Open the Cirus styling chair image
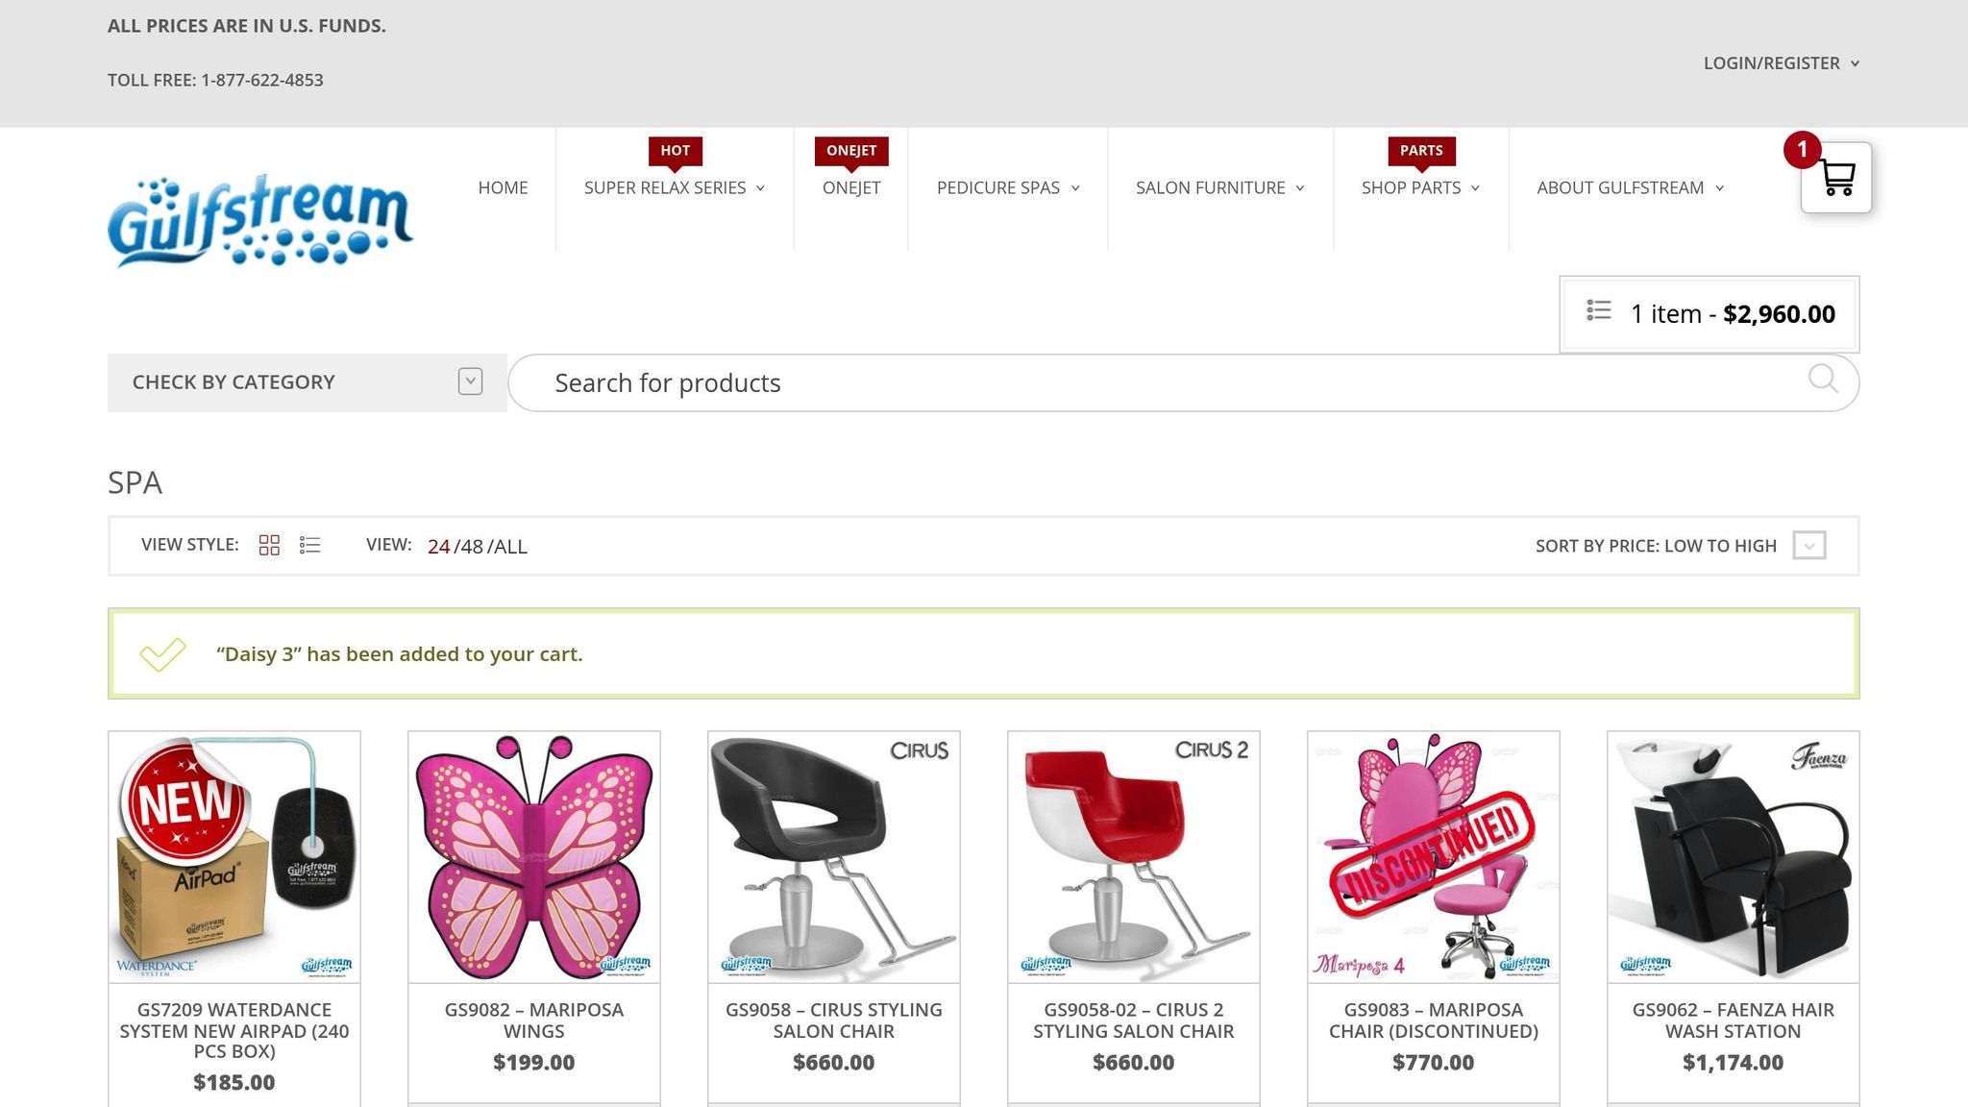This screenshot has height=1107, width=1968. (x=834, y=857)
